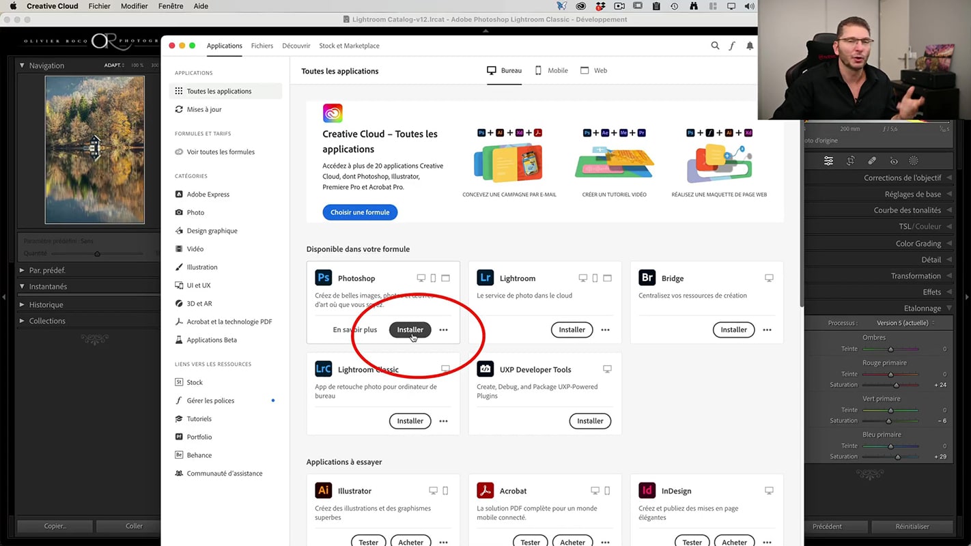
Task: Open the Creative Cloud logo tile in banner
Action: coord(333,113)
